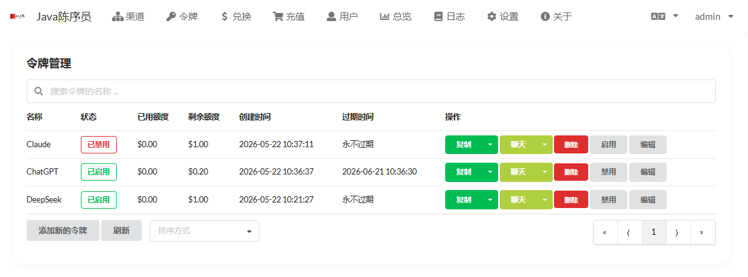Click the language switch icon

658,17
